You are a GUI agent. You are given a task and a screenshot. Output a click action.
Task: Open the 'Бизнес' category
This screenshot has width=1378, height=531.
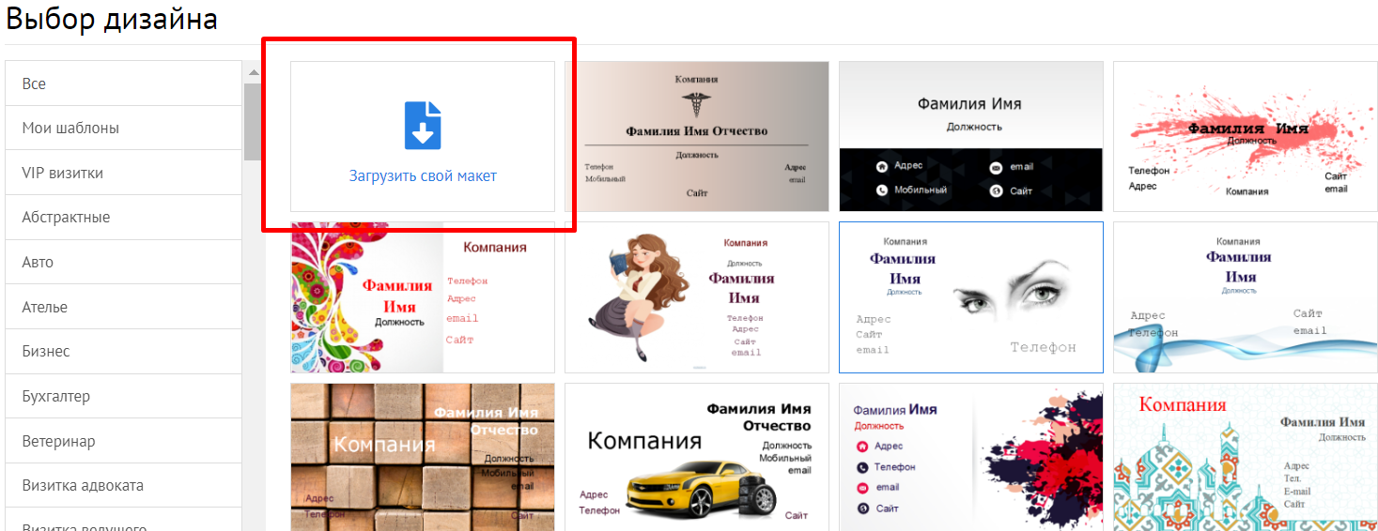click(x=124, y=351)
